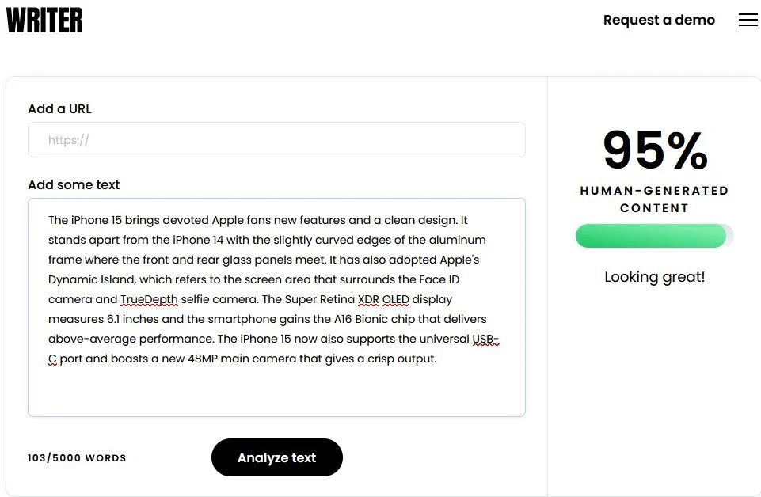761x497 pixels.
Task: Click the underlined word OLED
Action: 396,299
